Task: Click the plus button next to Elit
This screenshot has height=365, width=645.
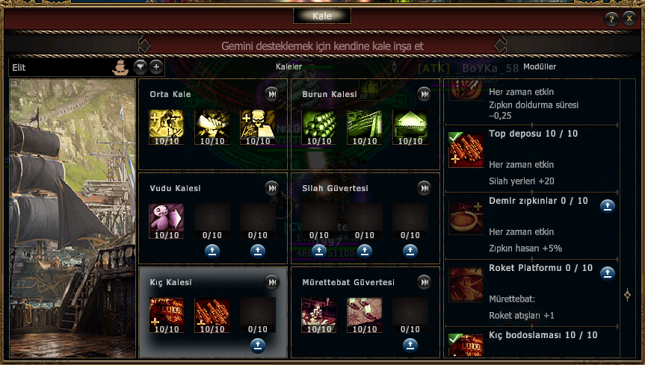Action: 156,67
